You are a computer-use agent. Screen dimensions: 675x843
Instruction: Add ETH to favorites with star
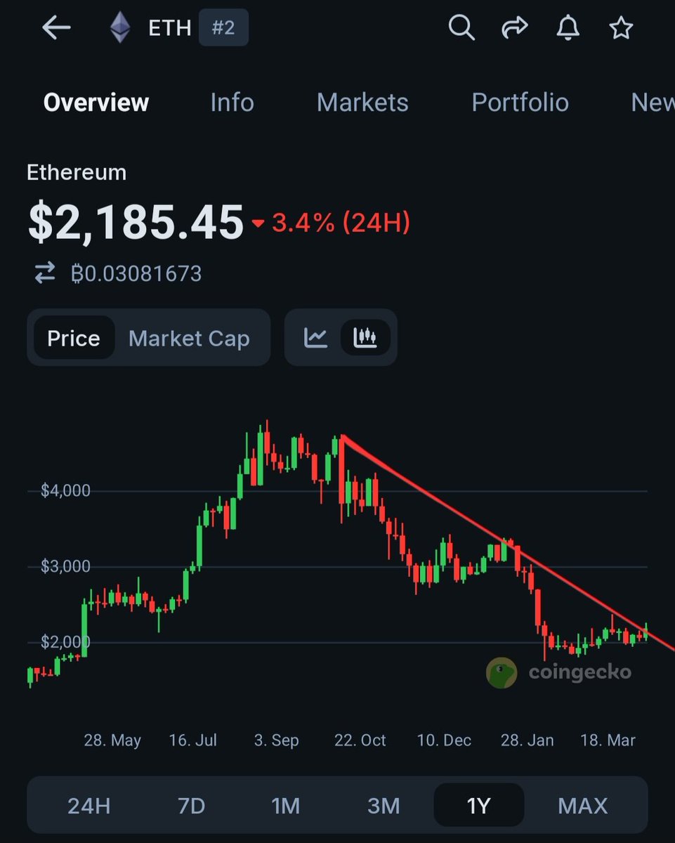click(621, 28)
